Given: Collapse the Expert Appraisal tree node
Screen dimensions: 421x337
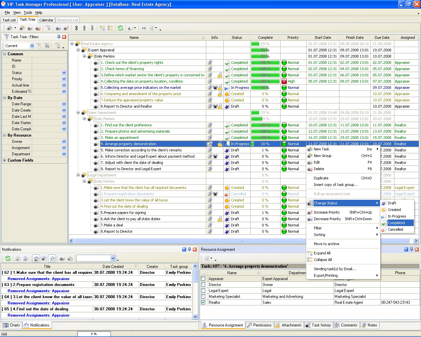Looking at the screenshot, I should pos(78,50).
